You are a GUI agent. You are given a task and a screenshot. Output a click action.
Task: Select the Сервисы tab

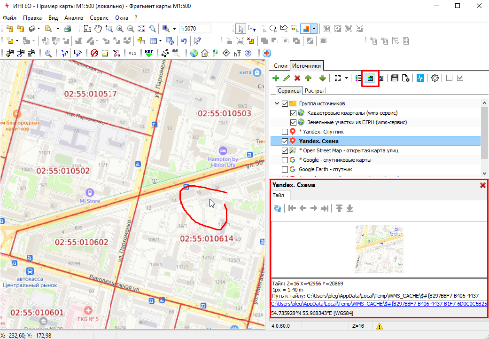[x=289, y=91]
